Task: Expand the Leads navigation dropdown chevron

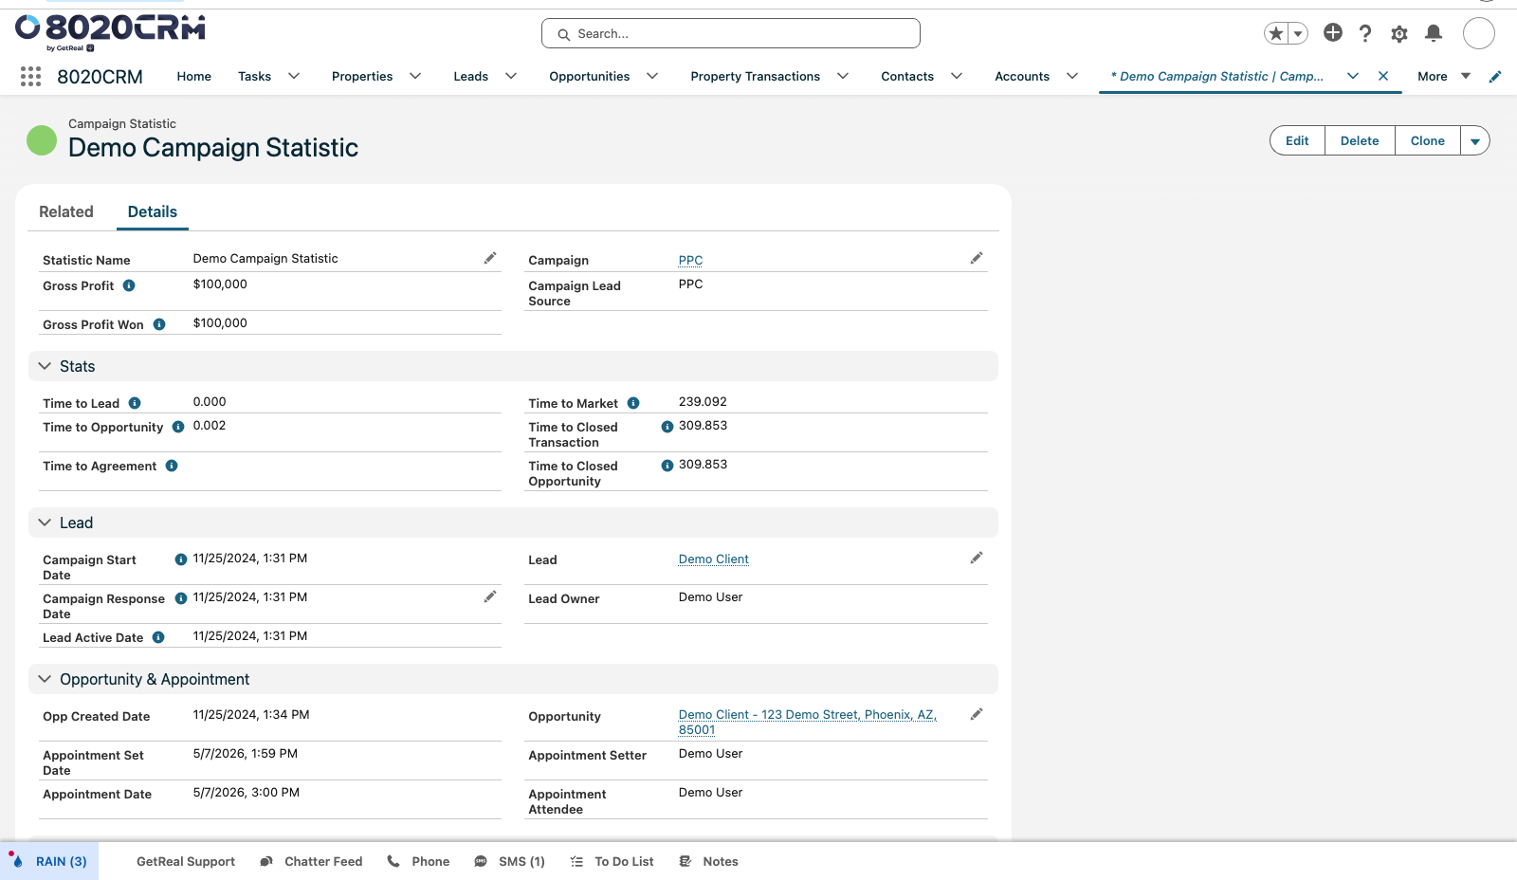Action: [511, 76]
